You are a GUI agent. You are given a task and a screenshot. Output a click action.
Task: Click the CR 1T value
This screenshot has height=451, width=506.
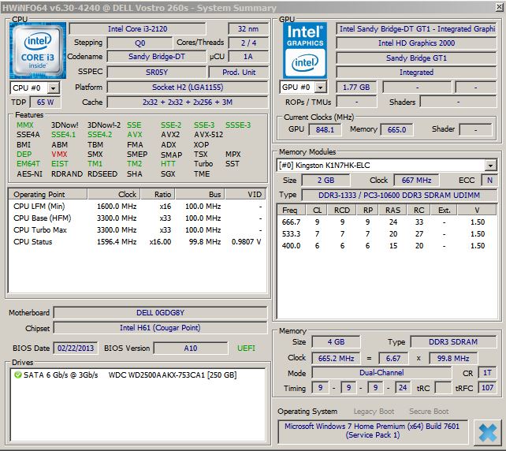(487, 373)
